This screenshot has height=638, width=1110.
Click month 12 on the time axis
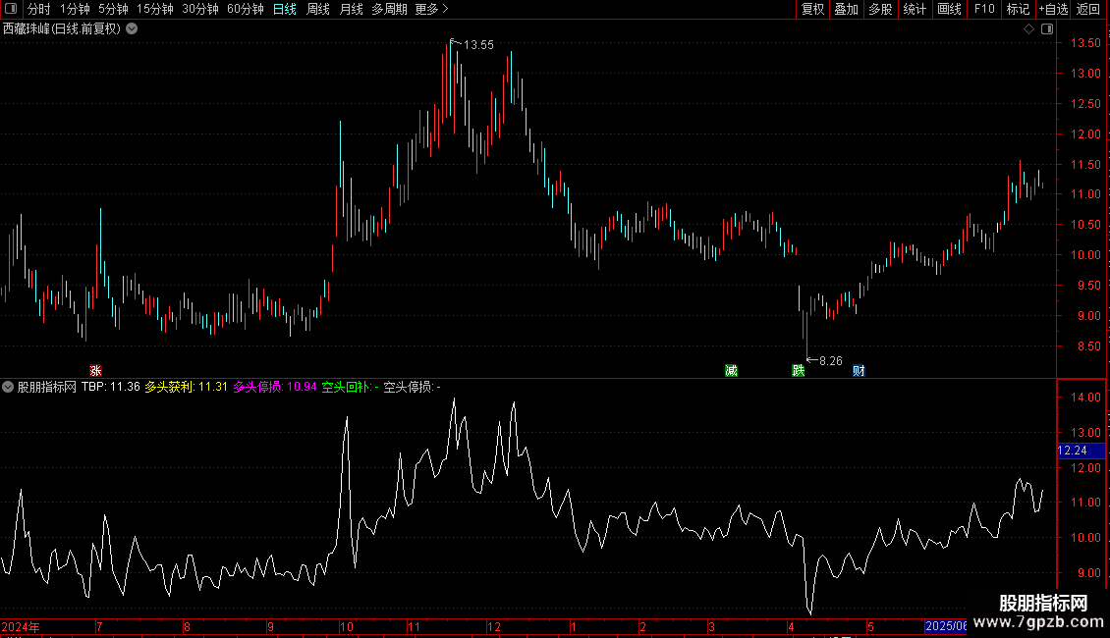[x=493, y=626]
